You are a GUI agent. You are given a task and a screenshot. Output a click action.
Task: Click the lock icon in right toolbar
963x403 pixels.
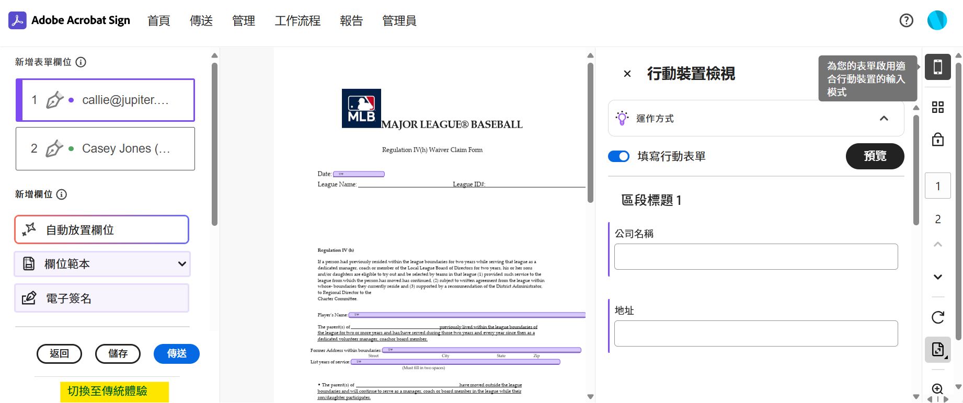click(x=938, y=140)
